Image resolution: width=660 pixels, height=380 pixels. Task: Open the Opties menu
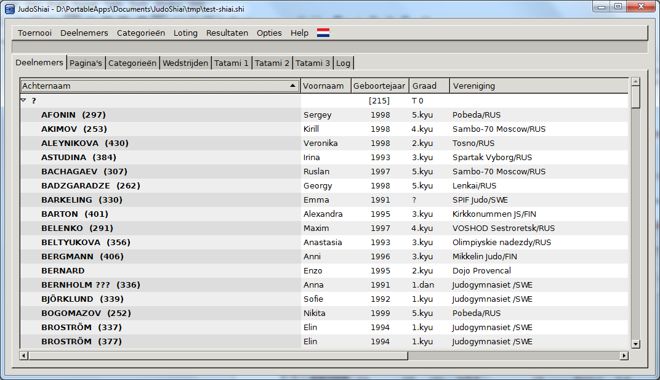pos(269,33)
